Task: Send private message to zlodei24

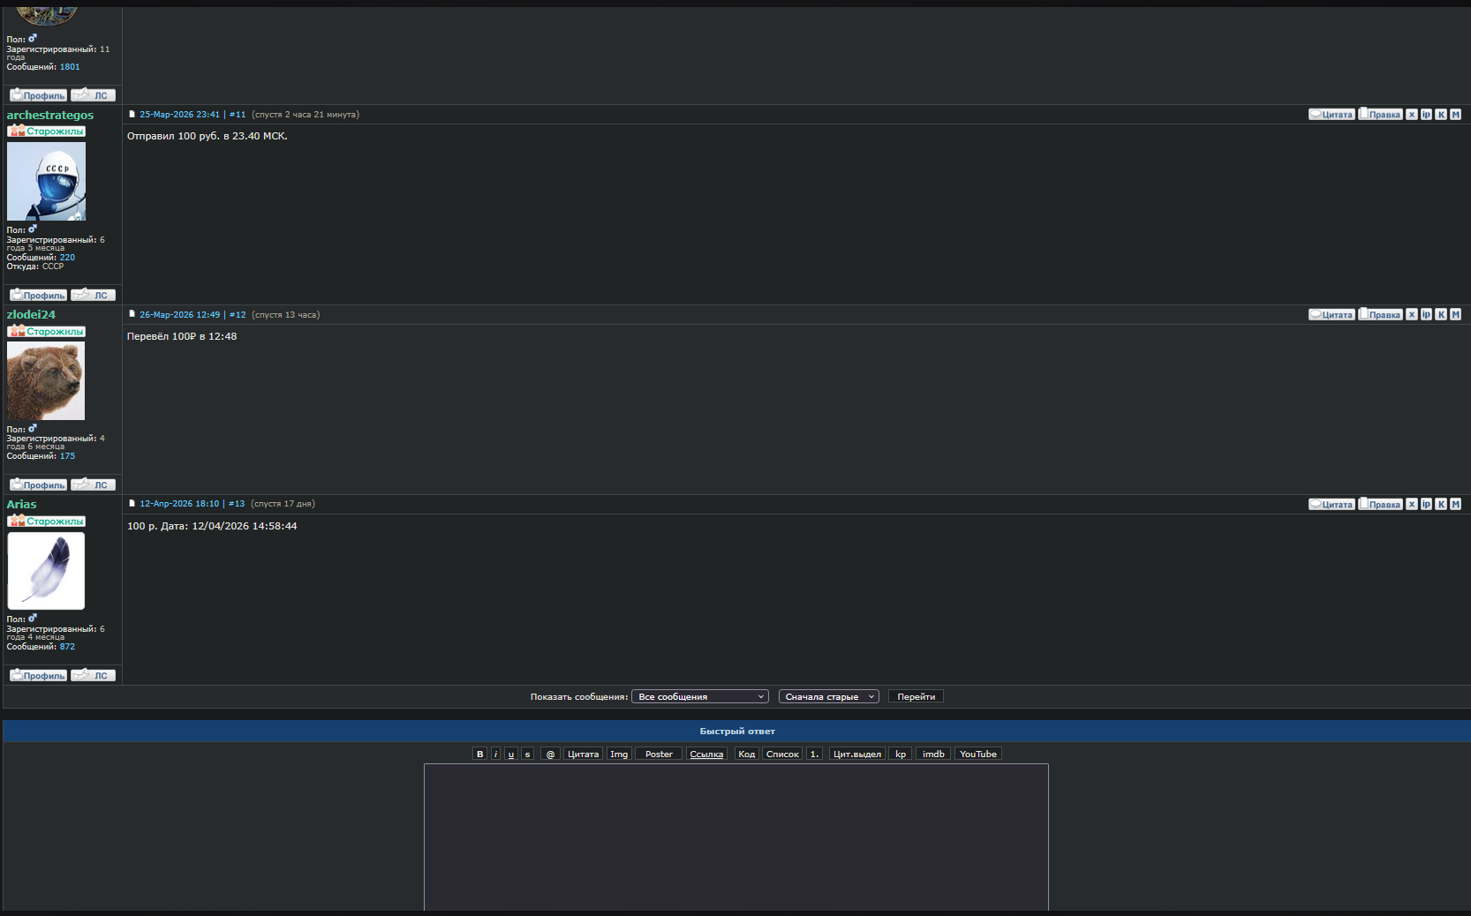Action: (93, 484)
